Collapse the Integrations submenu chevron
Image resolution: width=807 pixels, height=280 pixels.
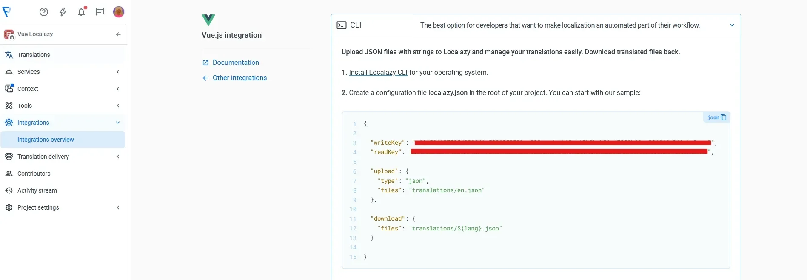pyautogui.click(x=118, y=123)
